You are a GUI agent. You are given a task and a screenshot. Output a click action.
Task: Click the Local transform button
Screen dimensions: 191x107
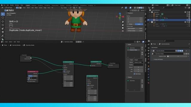[x=139, y=24]
